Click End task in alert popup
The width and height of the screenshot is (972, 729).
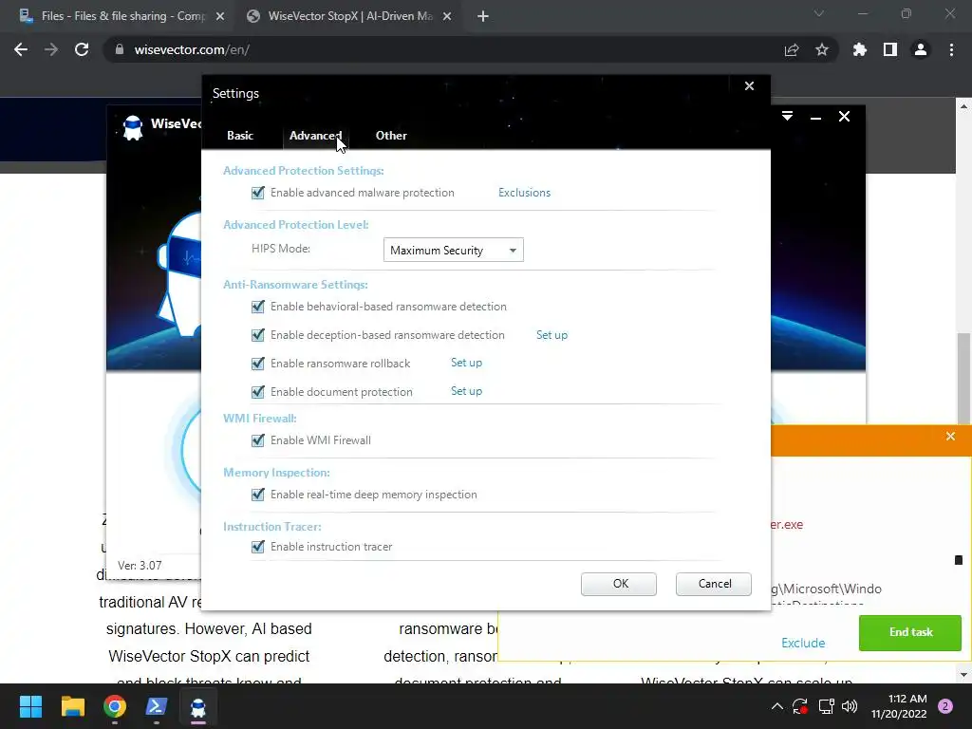pos(910,632)
